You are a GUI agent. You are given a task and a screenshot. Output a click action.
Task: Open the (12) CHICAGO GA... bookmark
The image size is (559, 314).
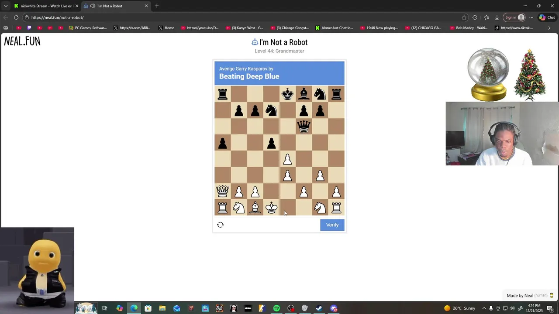coord(424,28)
